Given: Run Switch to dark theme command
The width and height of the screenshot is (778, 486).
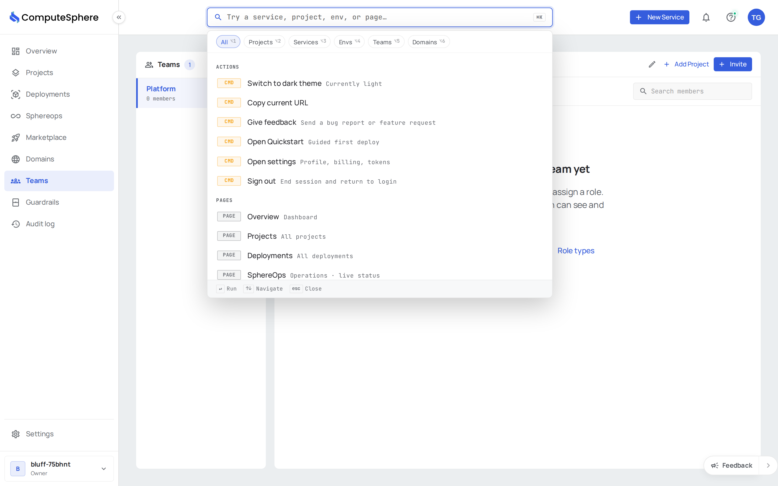Looking at the screenshot, I should (379, 83).
